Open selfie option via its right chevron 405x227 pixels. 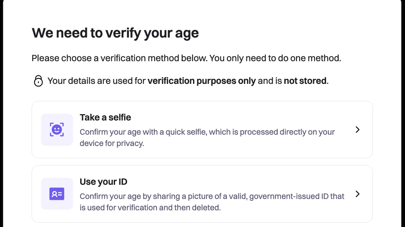tap(358, 130)
